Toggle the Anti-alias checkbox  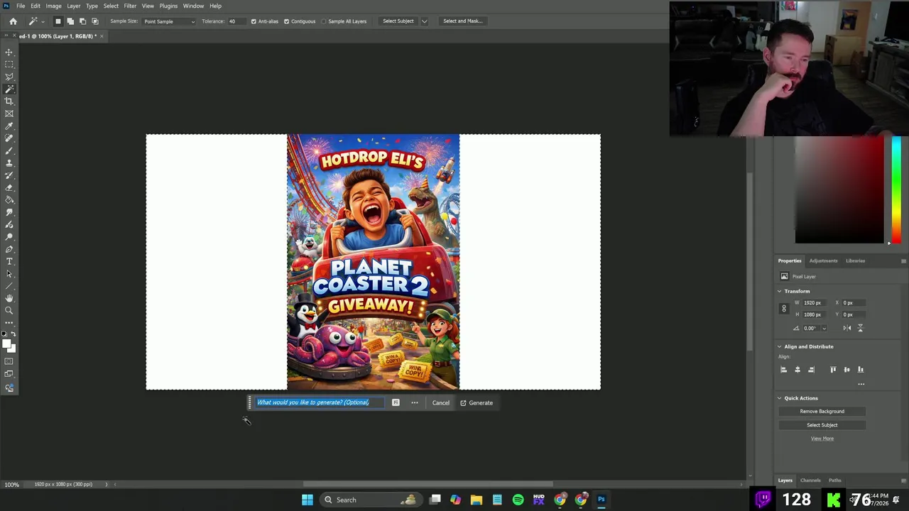(254, 21)
